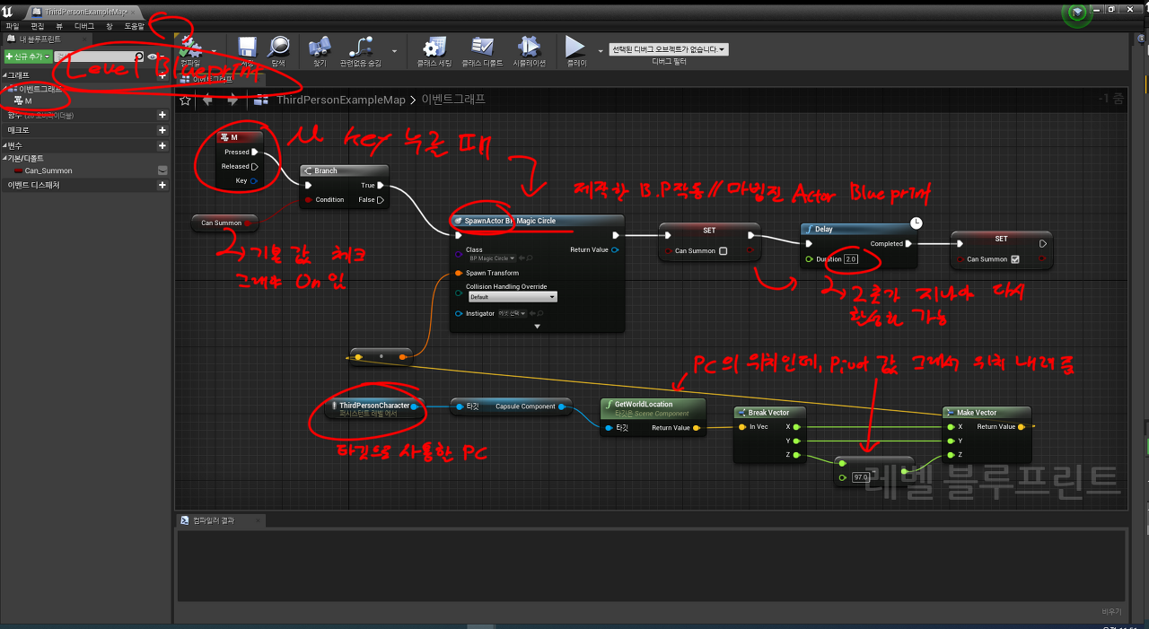The width and height of the screenshot is (1149, 629).
Task: Click the Pressed execution pin on M node
Action: [255, 152]
